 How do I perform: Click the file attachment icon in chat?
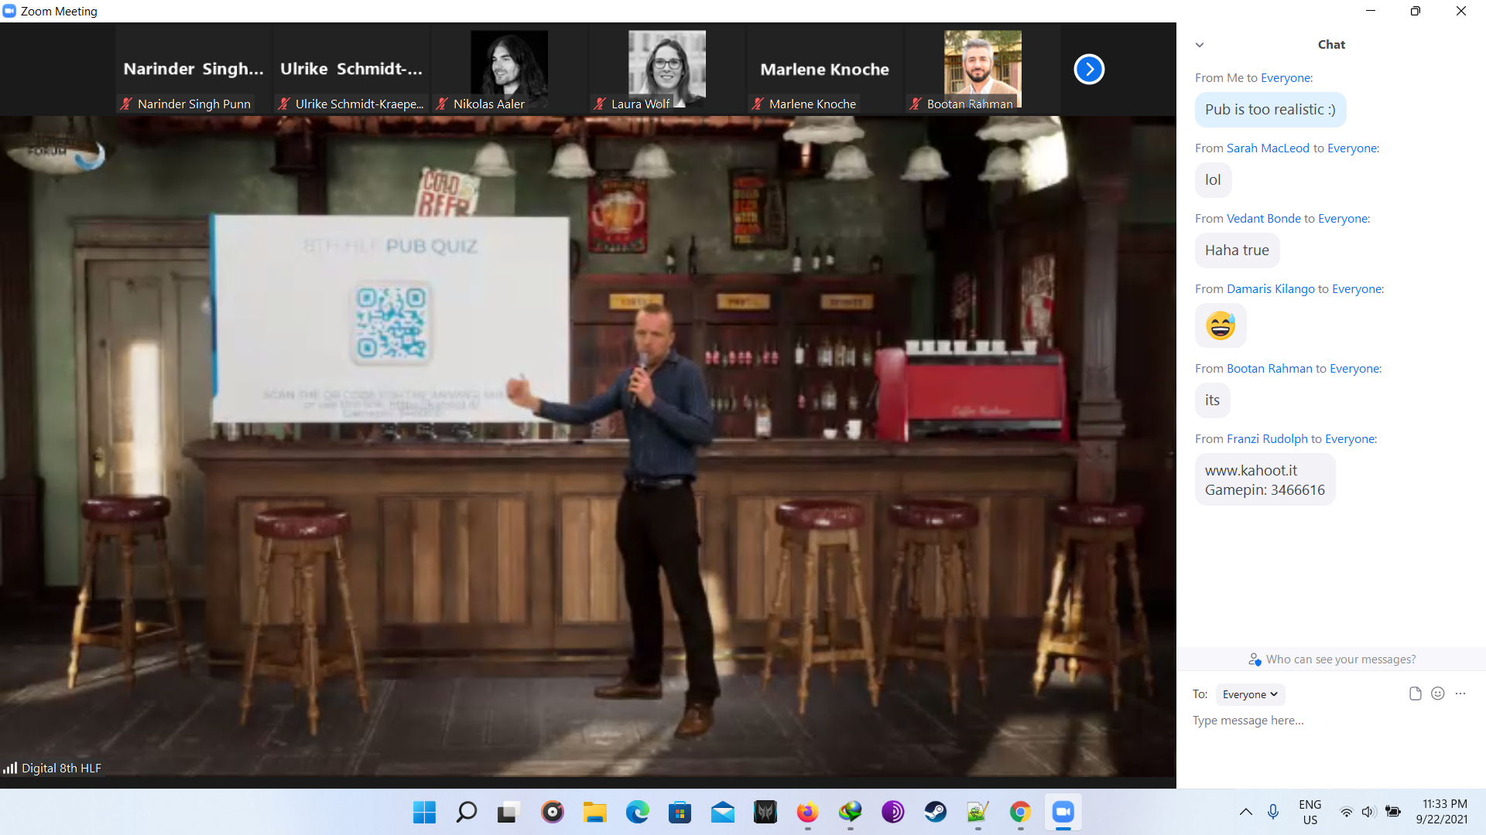click(x=1415, y=694)
